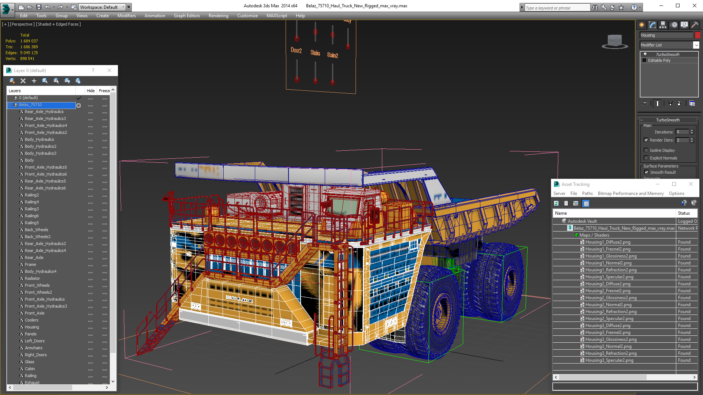
Task: Click Remove Modifier trash icon in stack
Action: pos(679,104)
